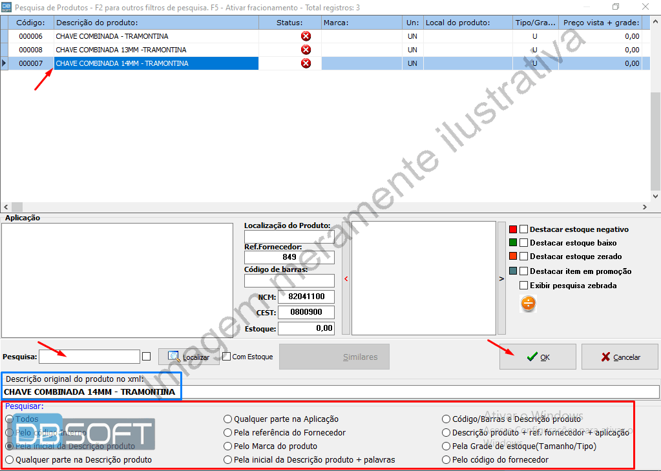Screen dimensions: 661x471
Task: Expand panel with the red left arrow
Action: point(346,279)
